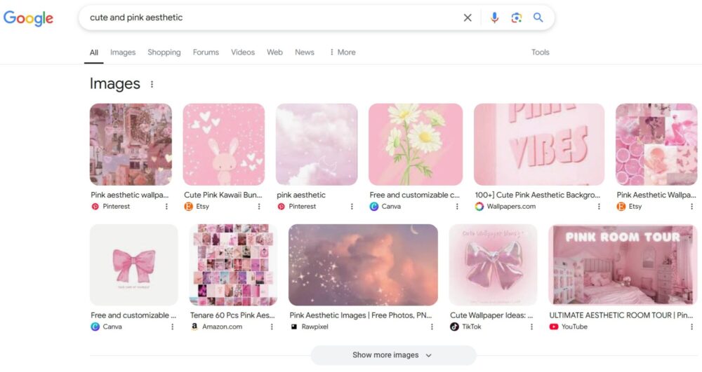Image resolution: width=702 pixels, height=372 pixels.
Task: Open options menu beside Images heading
Action: [x=152, y=84]
